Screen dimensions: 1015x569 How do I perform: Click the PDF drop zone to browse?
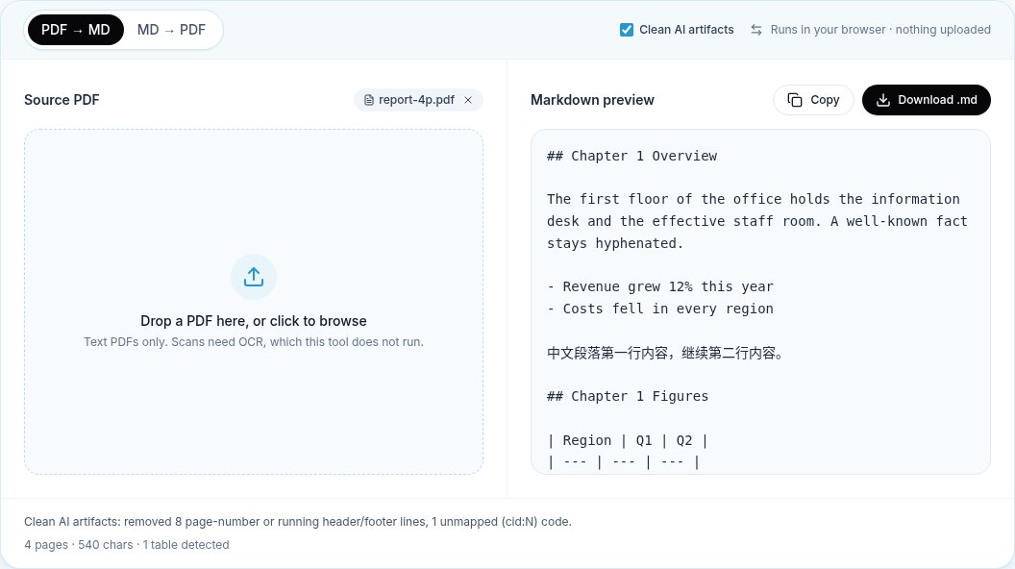(x=254, y=302)
